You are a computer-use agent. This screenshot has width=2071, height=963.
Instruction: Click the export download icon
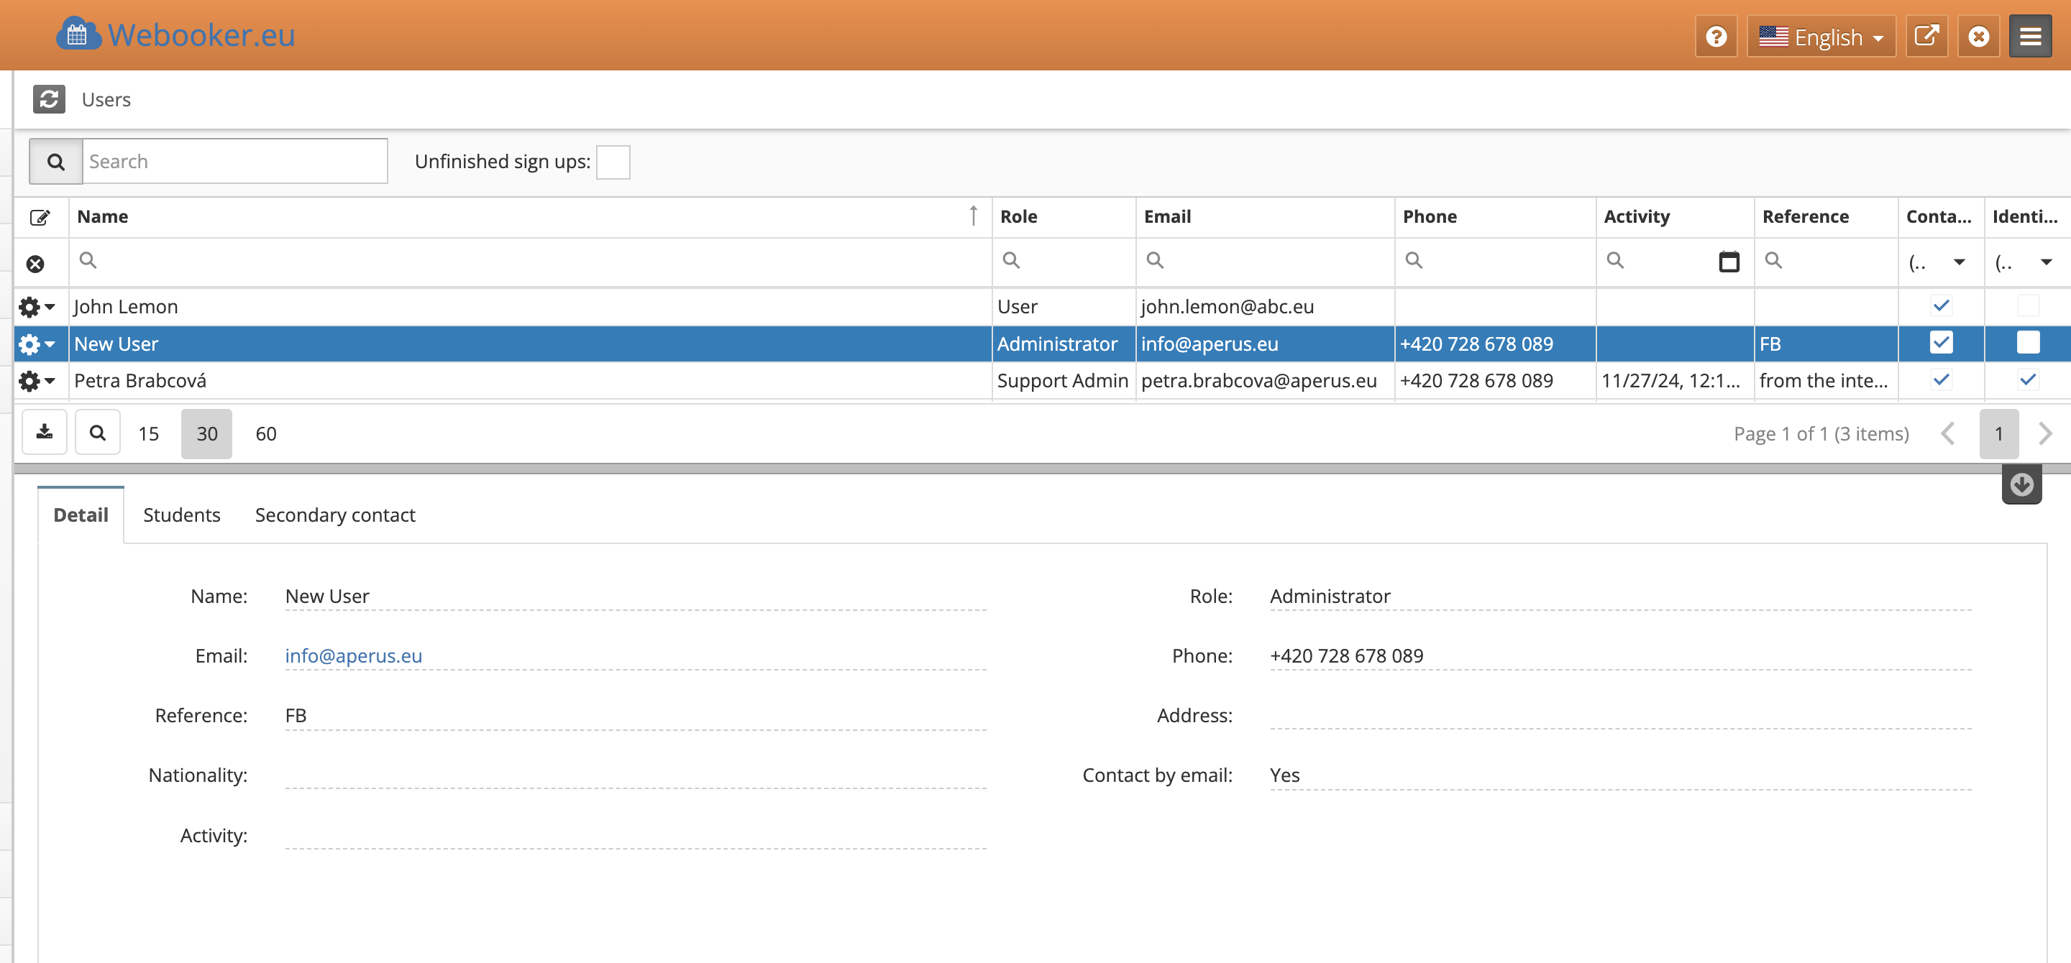pos(45,433)
